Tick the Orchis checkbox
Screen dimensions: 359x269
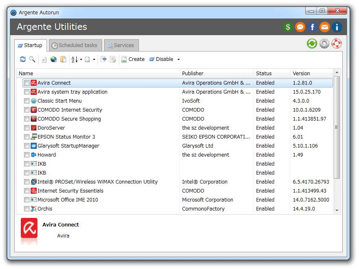coord(27,209)
